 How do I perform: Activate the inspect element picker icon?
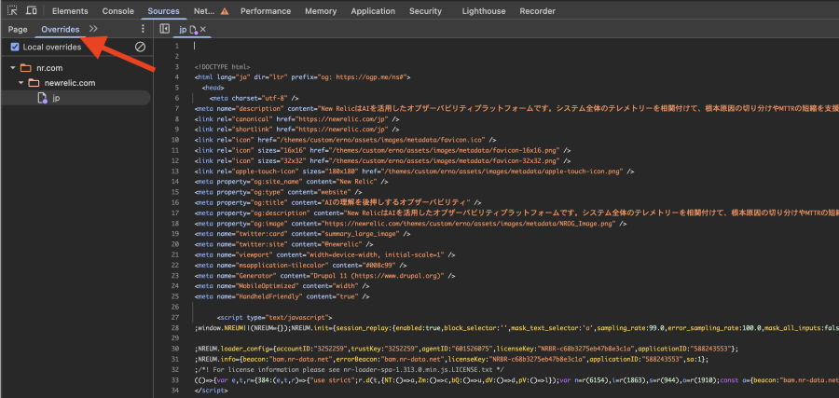pos(12,10)
